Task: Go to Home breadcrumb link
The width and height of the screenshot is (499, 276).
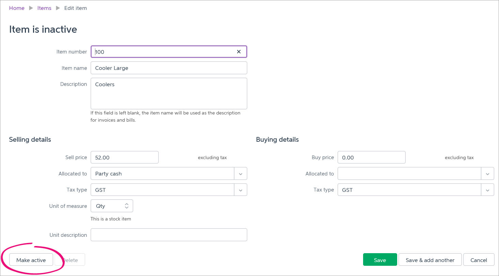Action: (x=17, y=8)
